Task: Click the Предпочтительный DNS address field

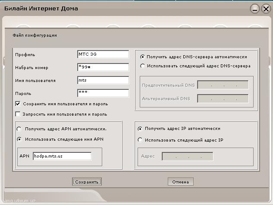Action: pyautogui.click(x=223, y=85)
